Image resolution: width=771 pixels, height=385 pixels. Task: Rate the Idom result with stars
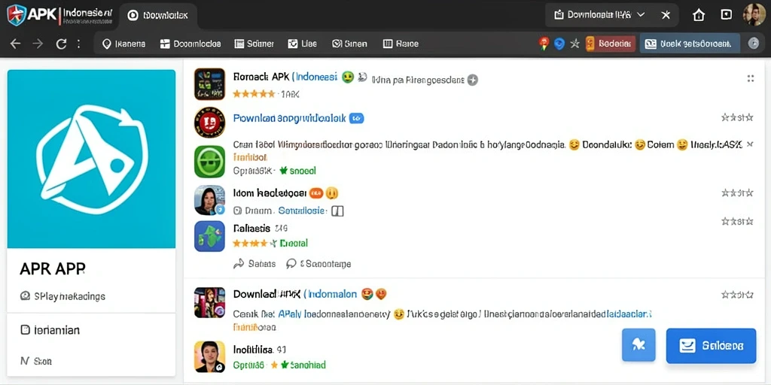pyautogui.click(x=736, y=193)
